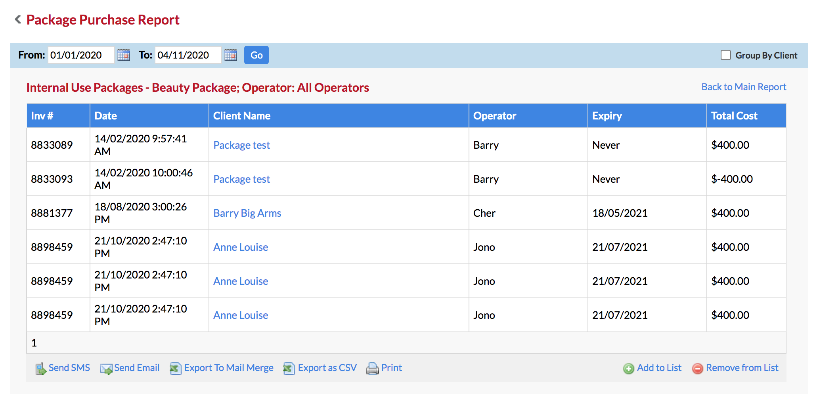Screen dimensions: 819x394
Task: Click the Add to List link
Action: click(x=659, y=368)
